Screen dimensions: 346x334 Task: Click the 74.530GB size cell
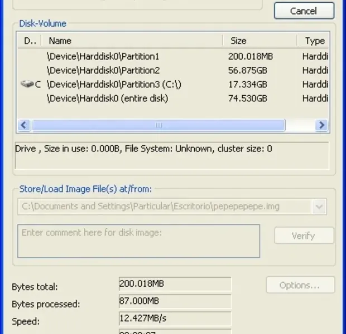[248, 99]
